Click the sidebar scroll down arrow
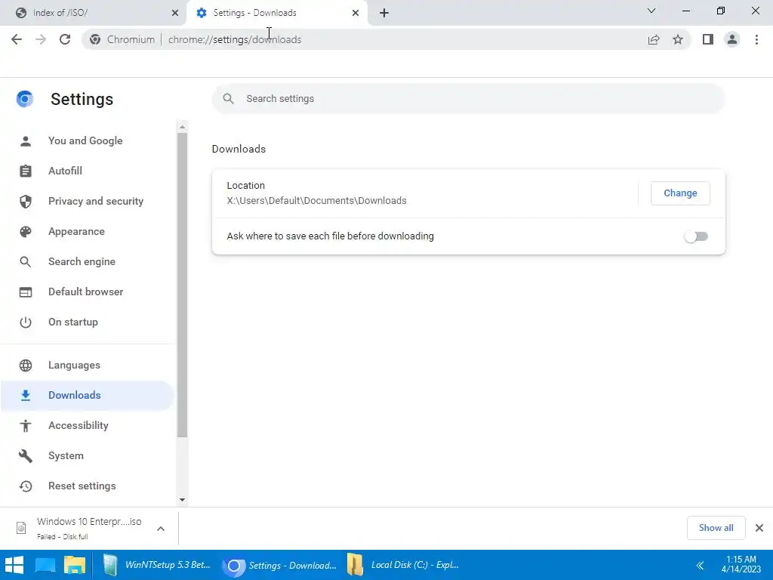The height and width of the screenshot is (580, 773). pyautogui.click(x=183, y=500)
